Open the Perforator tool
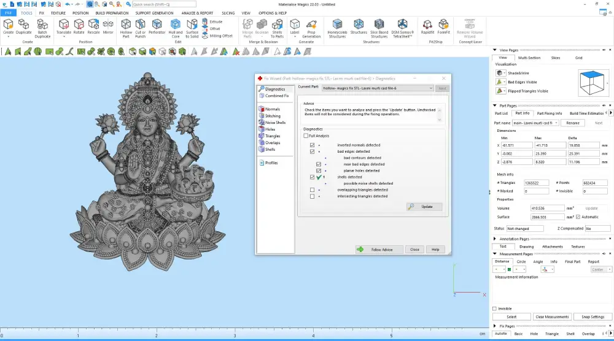The width and height of the screenshot is (614, 341). click(157, 27)
